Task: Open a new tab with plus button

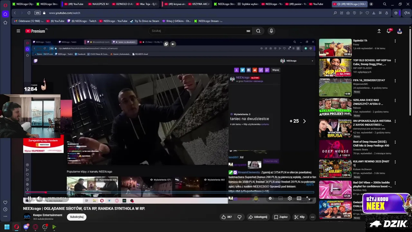Action: click(x=371, y=4)
